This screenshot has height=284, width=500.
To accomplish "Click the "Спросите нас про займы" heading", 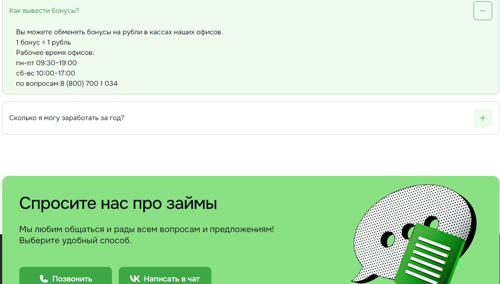I will click(x=118, y=203).
